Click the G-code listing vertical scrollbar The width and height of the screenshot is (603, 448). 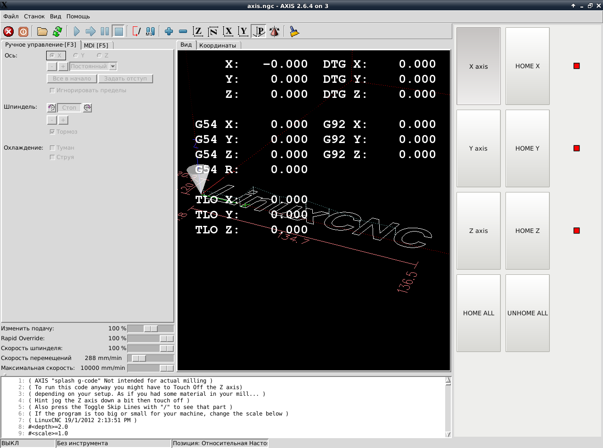coord(448,407)
